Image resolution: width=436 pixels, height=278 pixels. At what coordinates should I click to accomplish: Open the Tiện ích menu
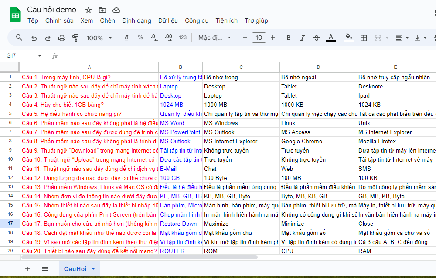click(x=226, y=21)
